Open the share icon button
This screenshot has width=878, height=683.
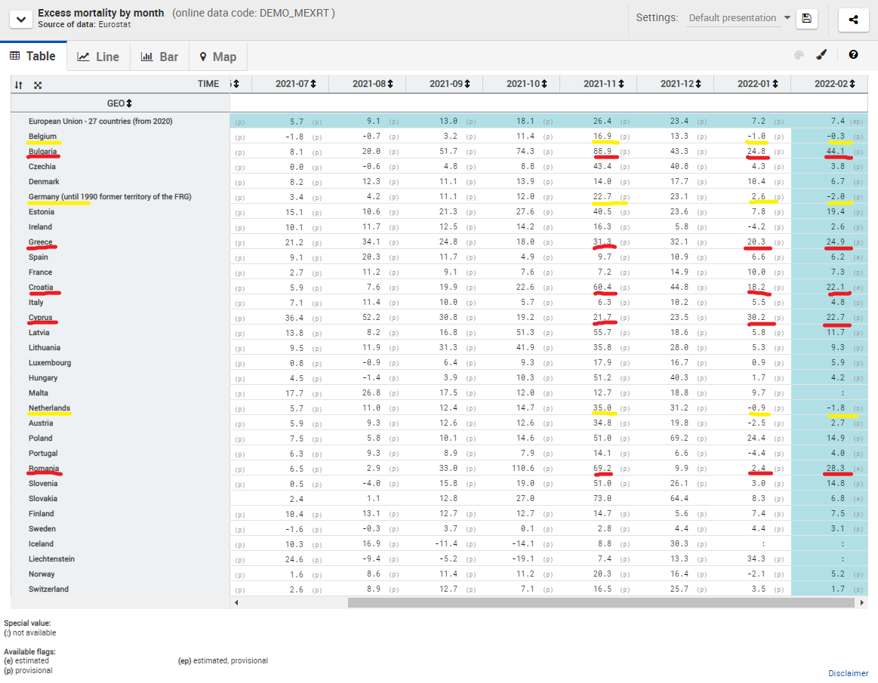[x=853, y=20]
